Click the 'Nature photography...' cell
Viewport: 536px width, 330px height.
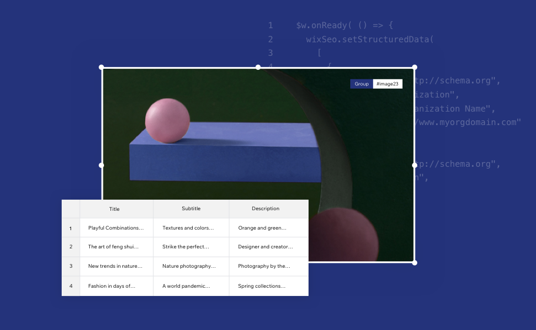pyautogui.click(x=191, y=266)
